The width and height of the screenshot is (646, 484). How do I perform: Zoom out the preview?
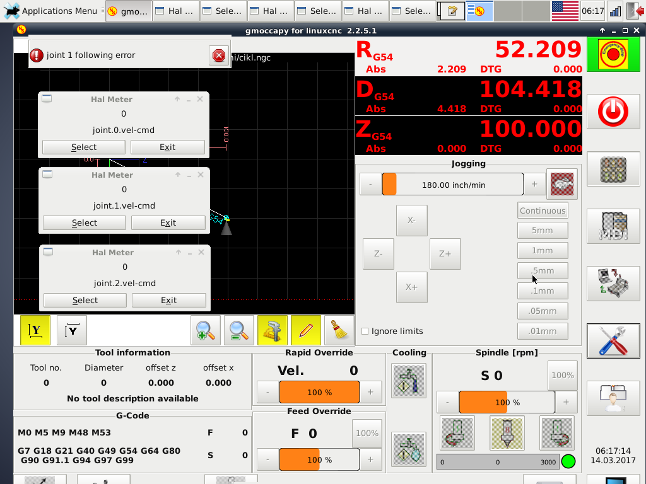[239, 330]
